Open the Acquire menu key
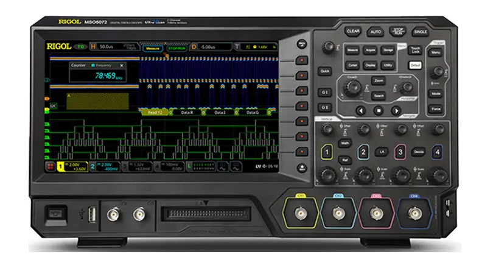Image resolution: width=493 pixels, height=268 pixels. click(370, 50)
